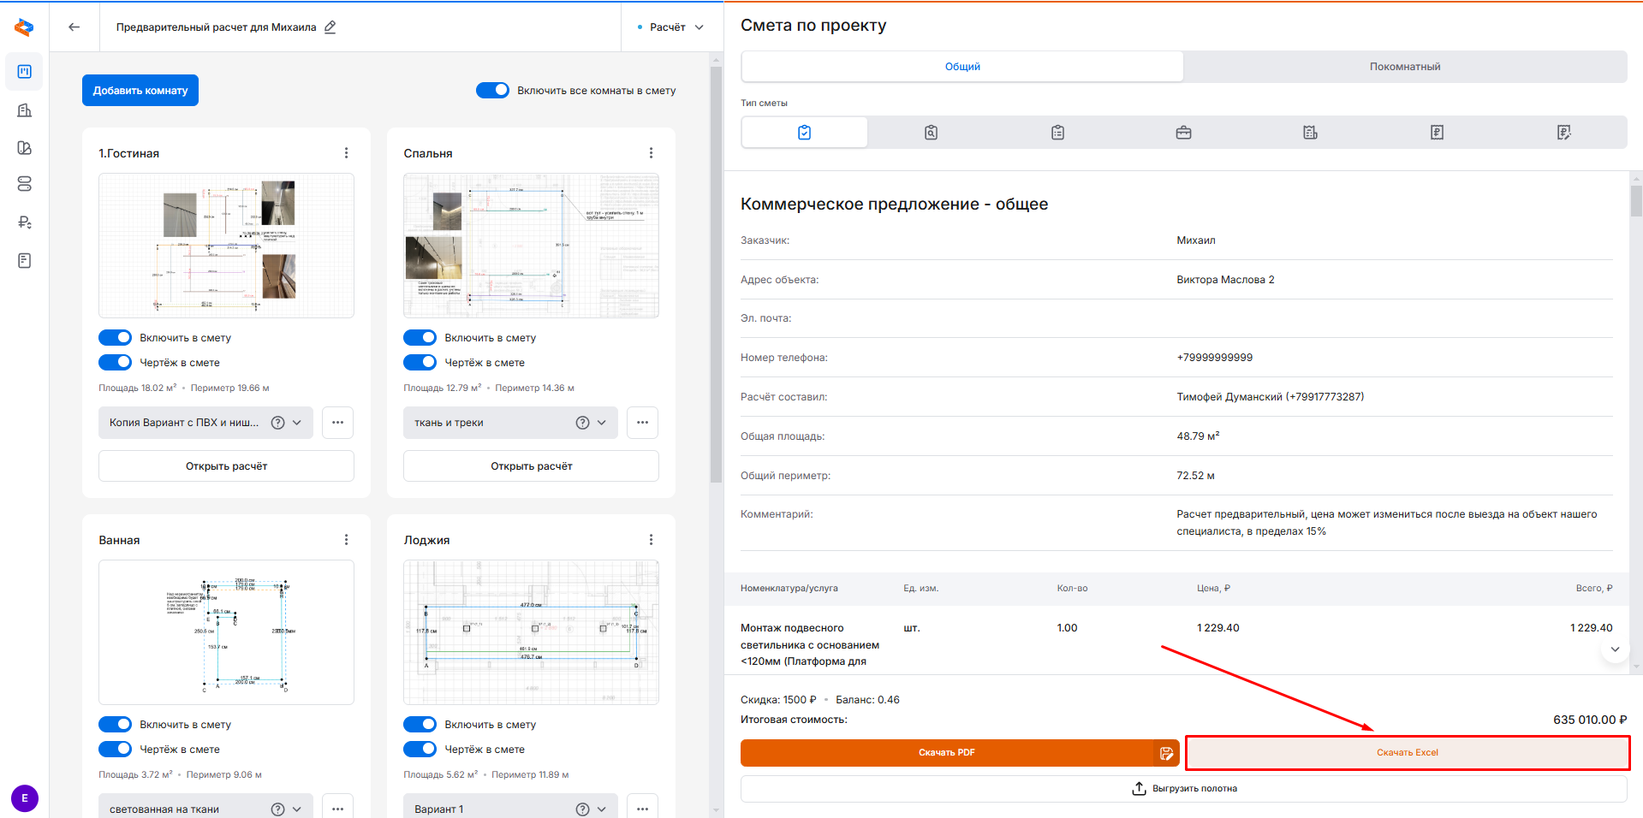1643x818 pixels.
Task: Click the Добавить комнату button
Action: (x=140, y=91)
